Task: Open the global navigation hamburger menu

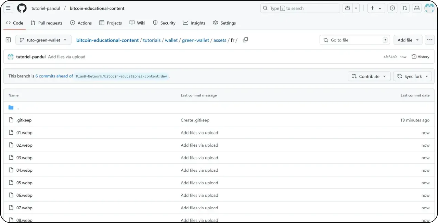Action: [x=8, y=8]
